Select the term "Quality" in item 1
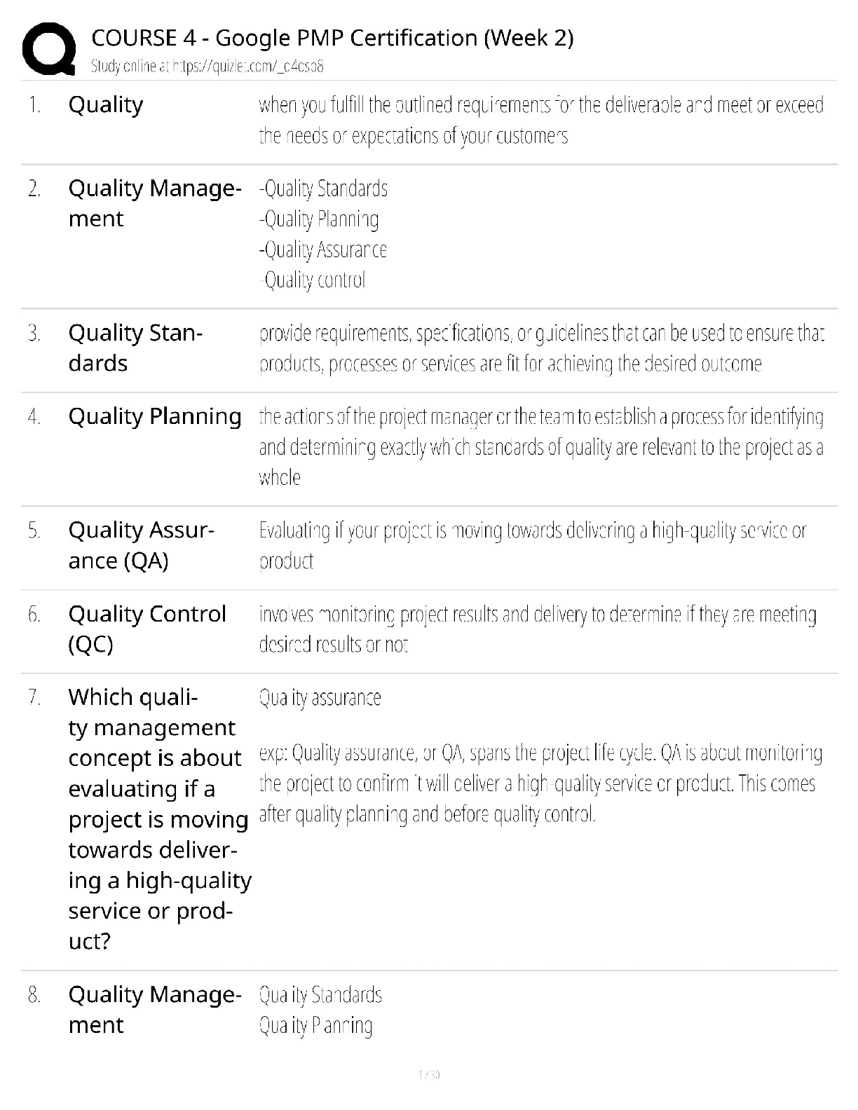The height and width of the screenshot is (1110, 858). pos(106,105)
